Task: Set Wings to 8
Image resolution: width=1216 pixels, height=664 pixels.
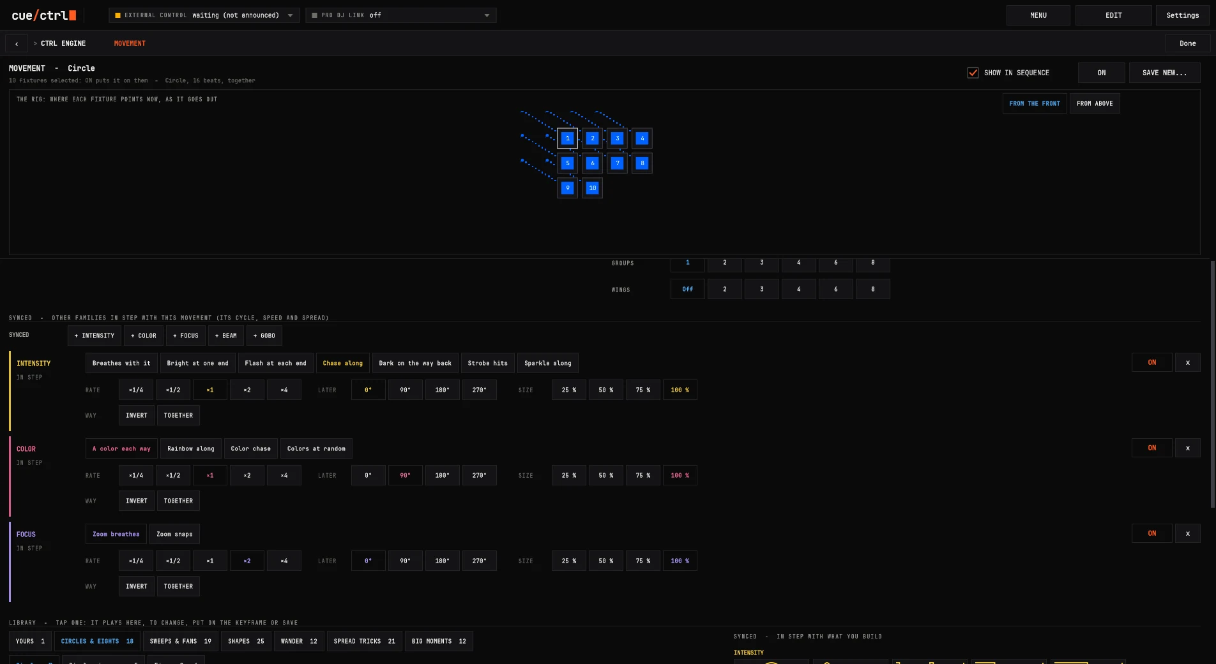Action: pyautogui.click(x=872, y=289)
